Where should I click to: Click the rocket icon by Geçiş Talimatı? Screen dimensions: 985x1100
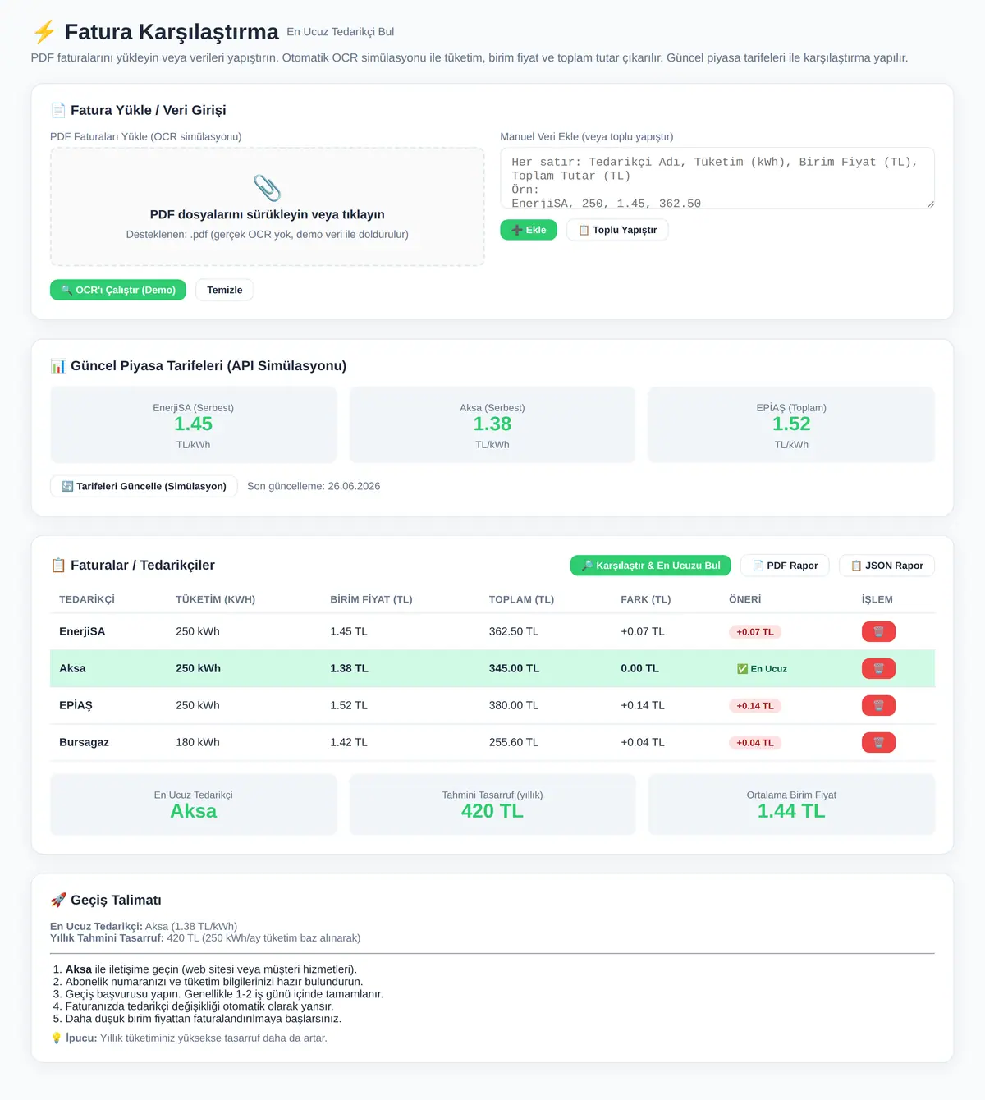pyautogui.click(x=57, y=900)
